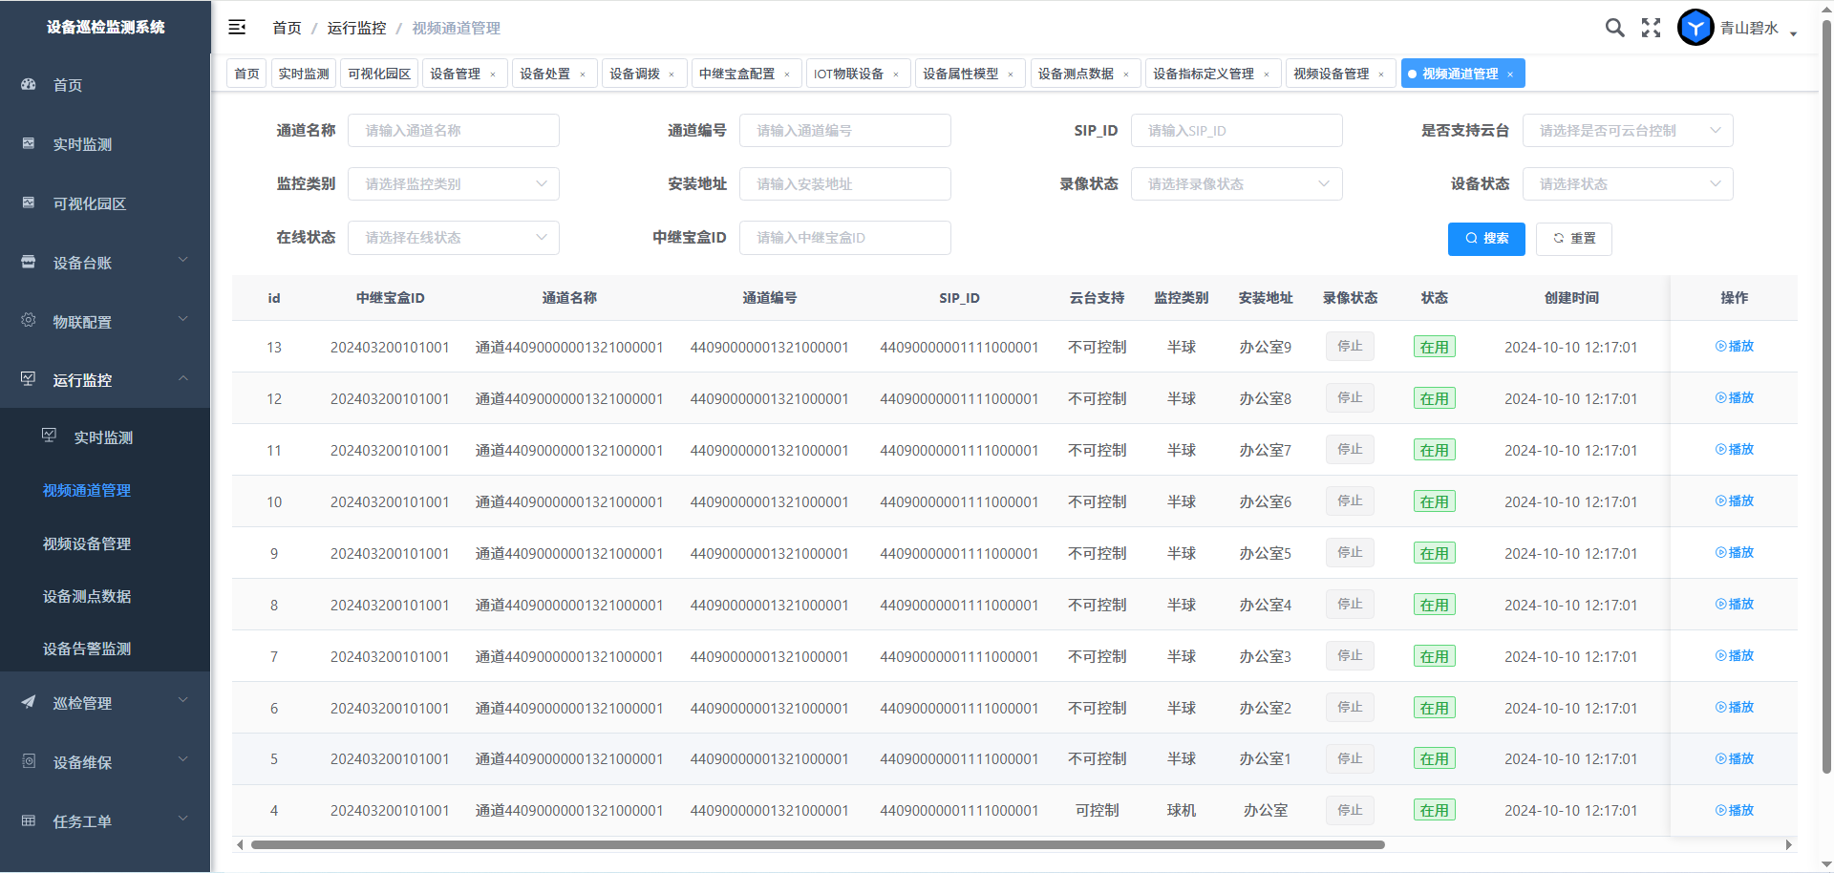Toggle 停止 recording status for 办公室 row
Screen dimensions: 1834x873
pyautogui.click(x=1350, y=810)
